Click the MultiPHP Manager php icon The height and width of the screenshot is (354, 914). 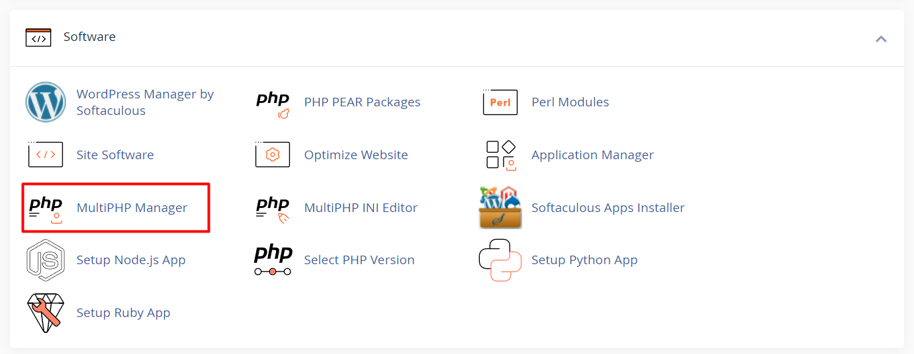click(46, 209)
